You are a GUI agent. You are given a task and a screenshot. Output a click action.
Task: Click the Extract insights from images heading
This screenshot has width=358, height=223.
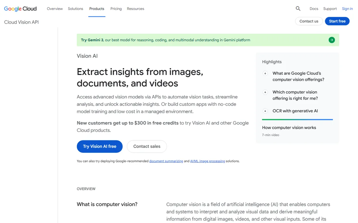click(x=140, y=77)
